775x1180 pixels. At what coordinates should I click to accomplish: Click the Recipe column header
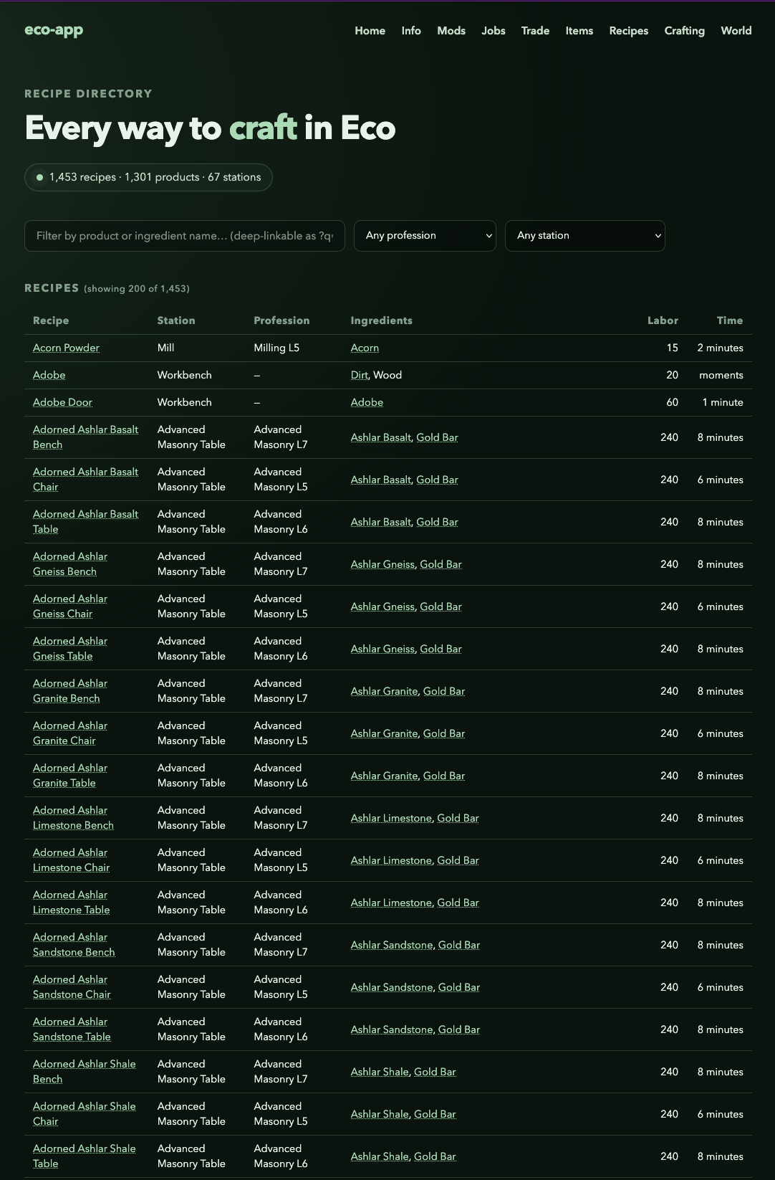(x=51, y=320)
